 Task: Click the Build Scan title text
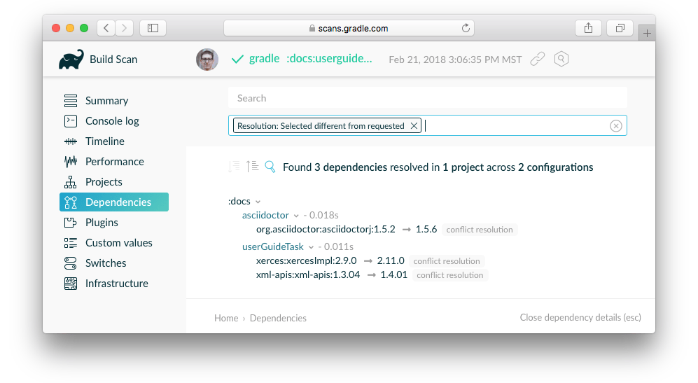pyautogui.click(x=113, y=60)
